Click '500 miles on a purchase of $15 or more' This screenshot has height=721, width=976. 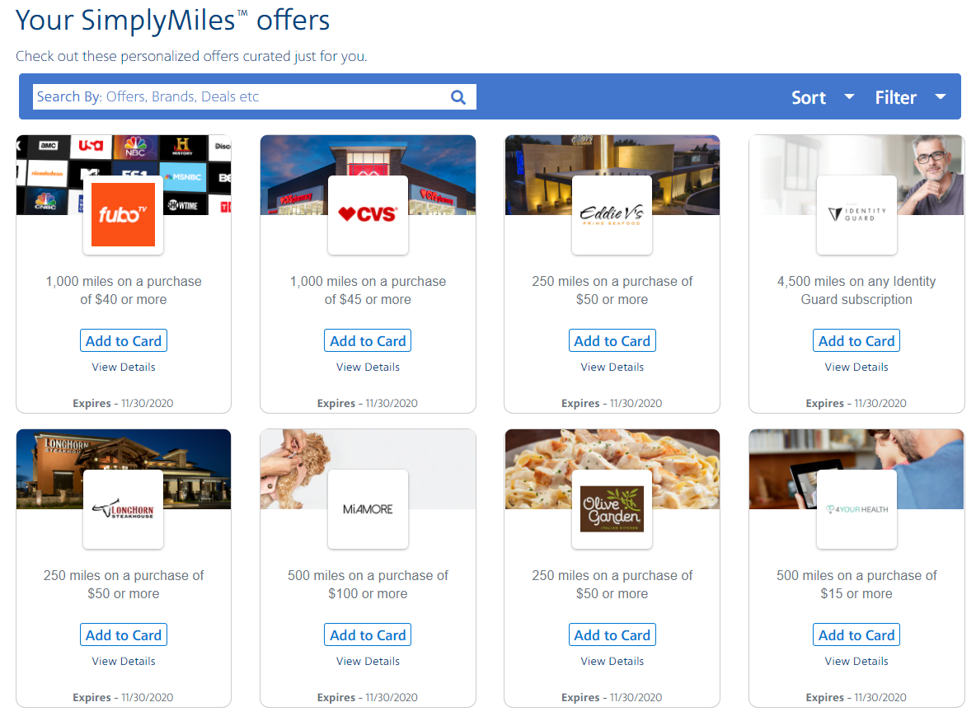pos(856,585)
